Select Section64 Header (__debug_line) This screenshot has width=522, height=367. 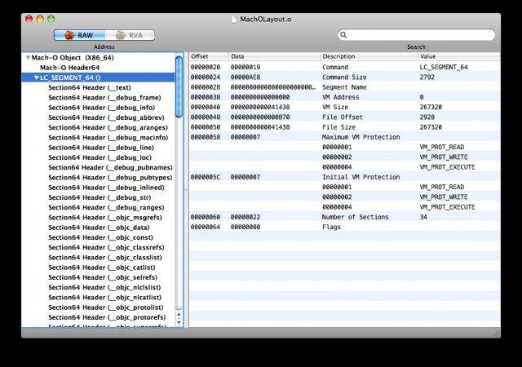point(101,148)
